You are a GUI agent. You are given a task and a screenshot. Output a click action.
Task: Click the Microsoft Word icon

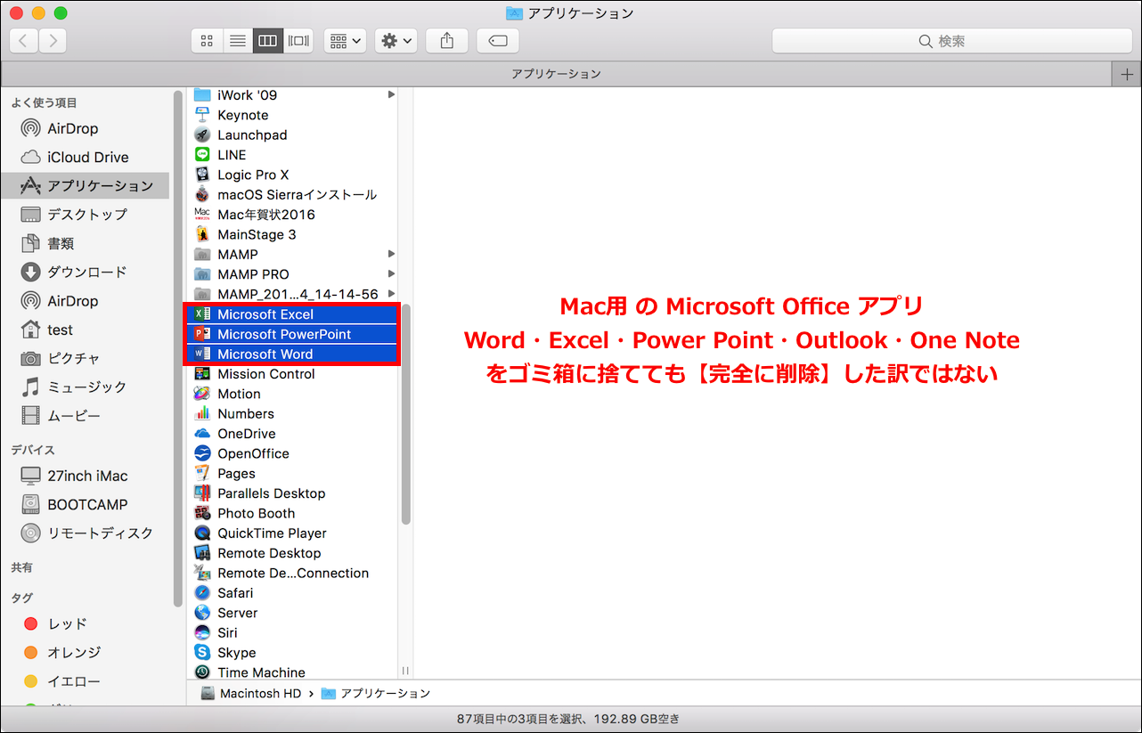click(202, 354)
